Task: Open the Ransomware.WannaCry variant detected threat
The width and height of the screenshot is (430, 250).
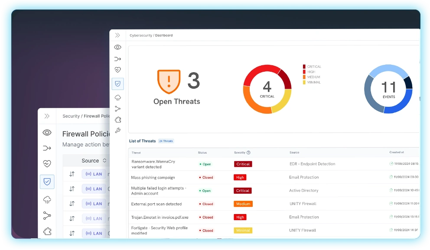Action: (153, 164)
